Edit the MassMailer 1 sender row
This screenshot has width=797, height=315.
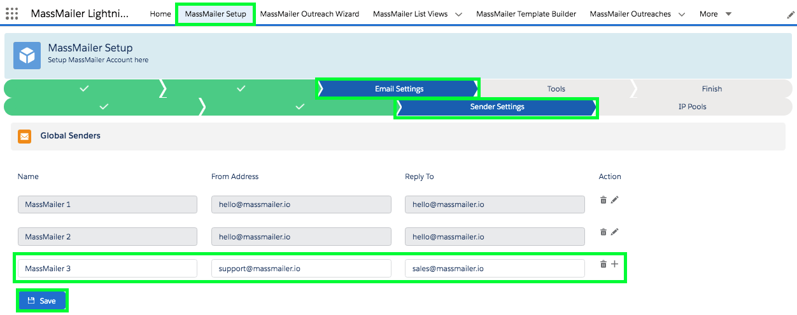(x=614, y=199)
